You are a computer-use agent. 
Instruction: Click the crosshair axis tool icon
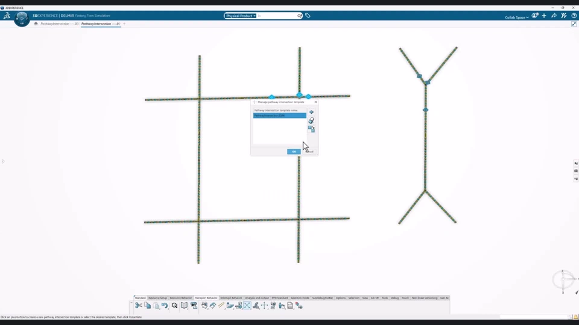[x=264, y=306]
